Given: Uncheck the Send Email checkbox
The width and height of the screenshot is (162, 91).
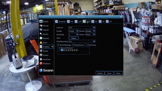Looking at the screenshot, I should click(73, 45).
